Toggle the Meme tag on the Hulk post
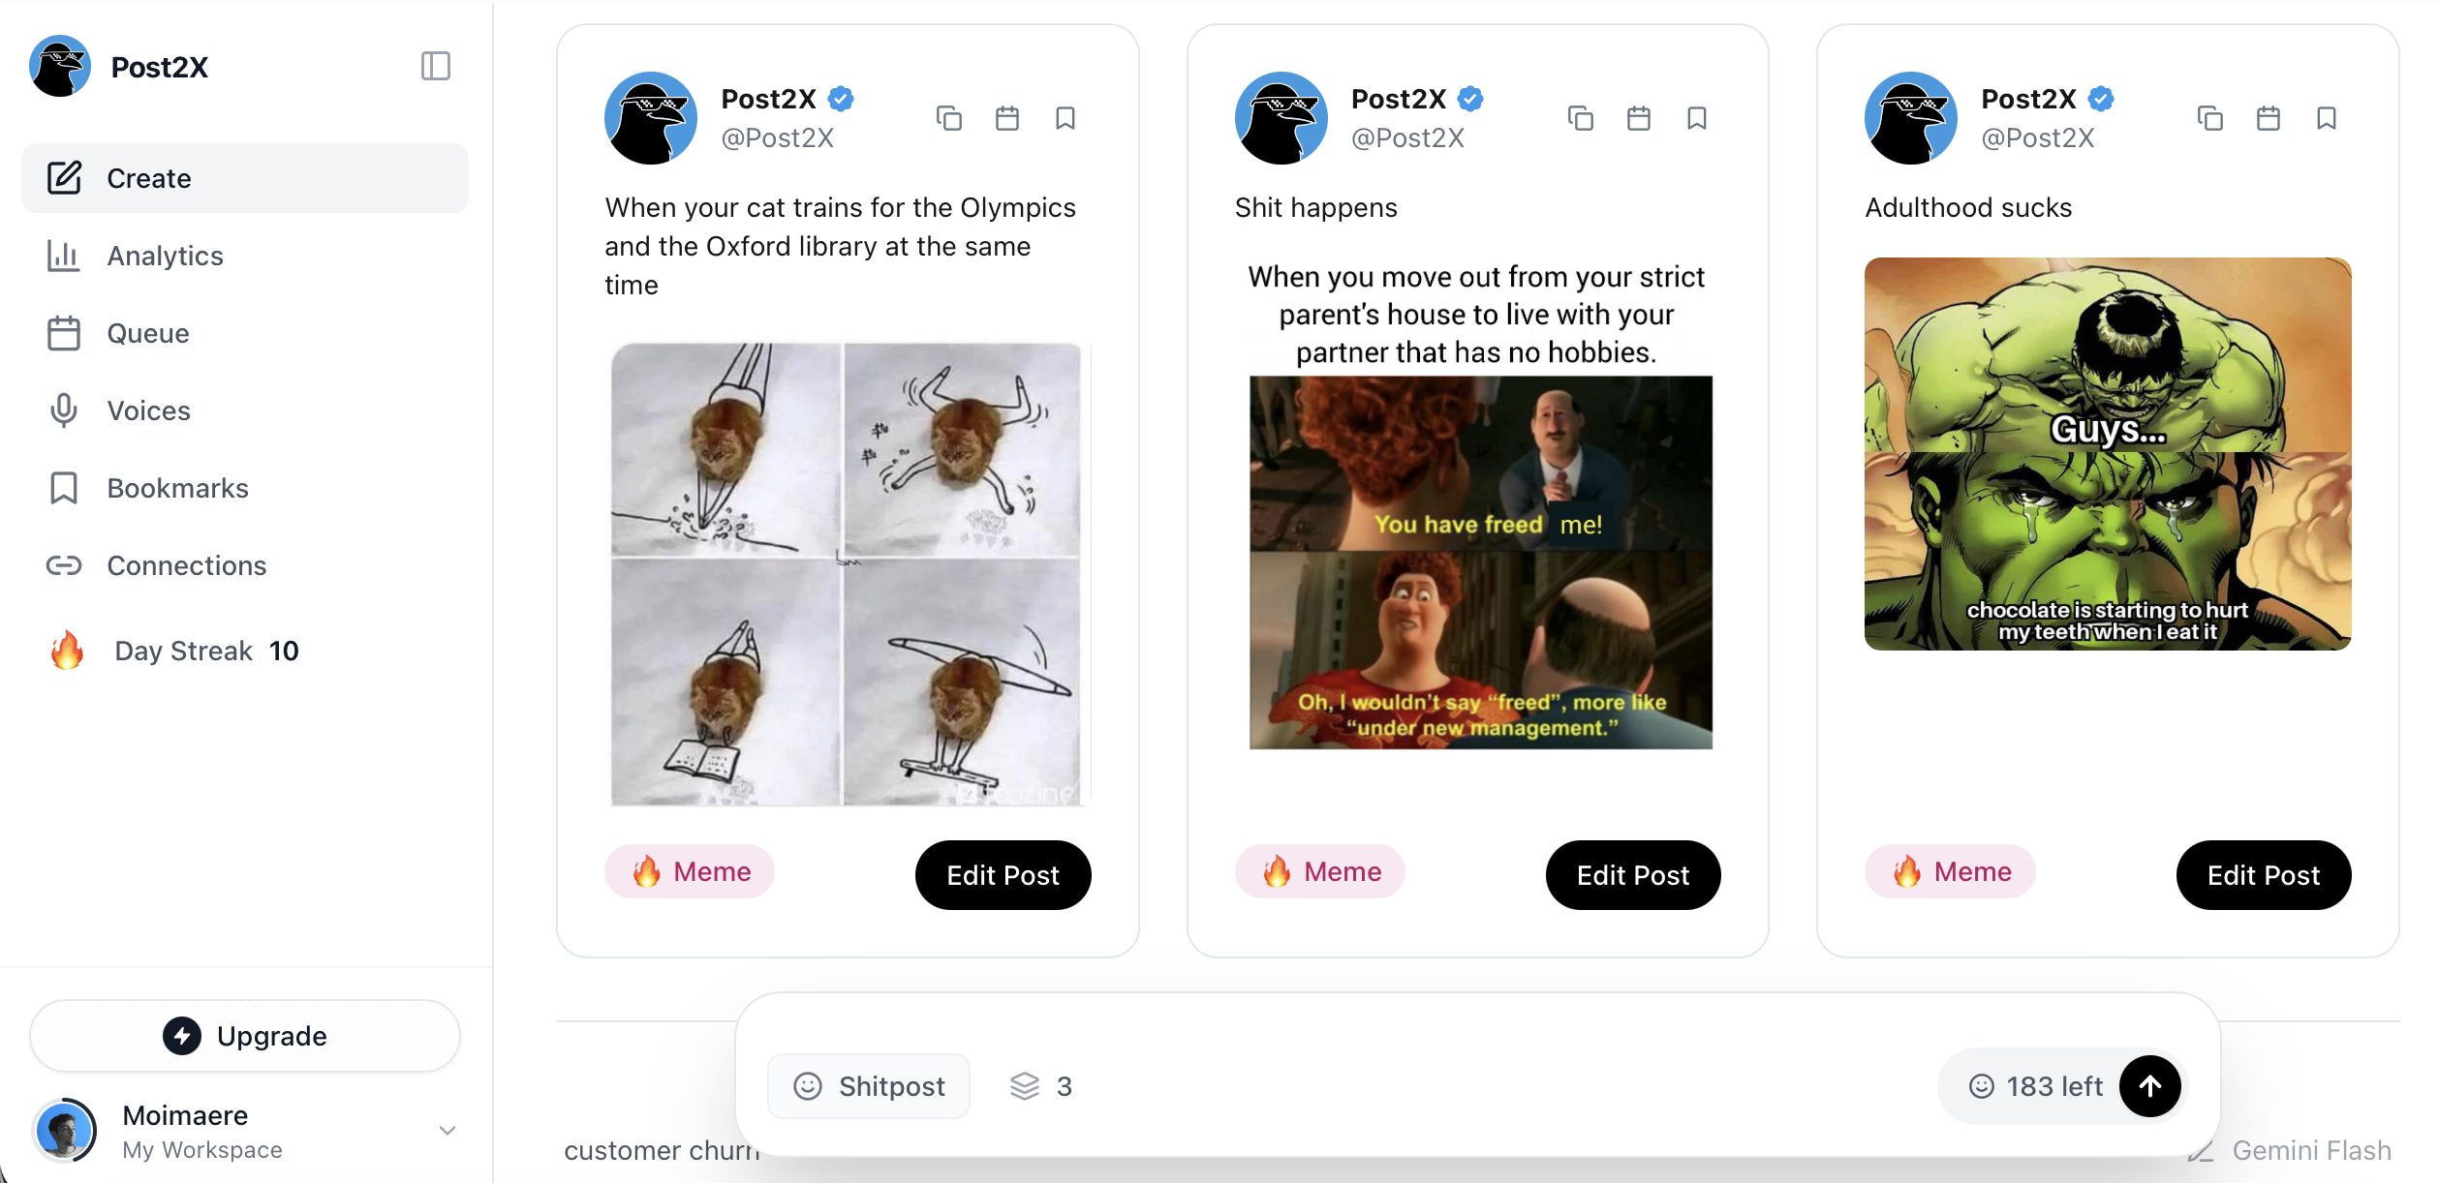The width and height of the screenshot is (2439, 1183). tap(1950, 870)
